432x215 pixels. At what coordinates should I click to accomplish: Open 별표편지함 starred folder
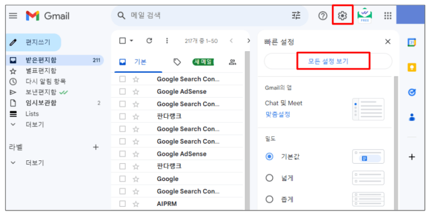click(41, 71)
